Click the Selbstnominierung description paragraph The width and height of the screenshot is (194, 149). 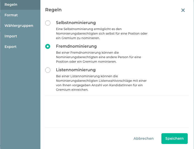[102, 34]
